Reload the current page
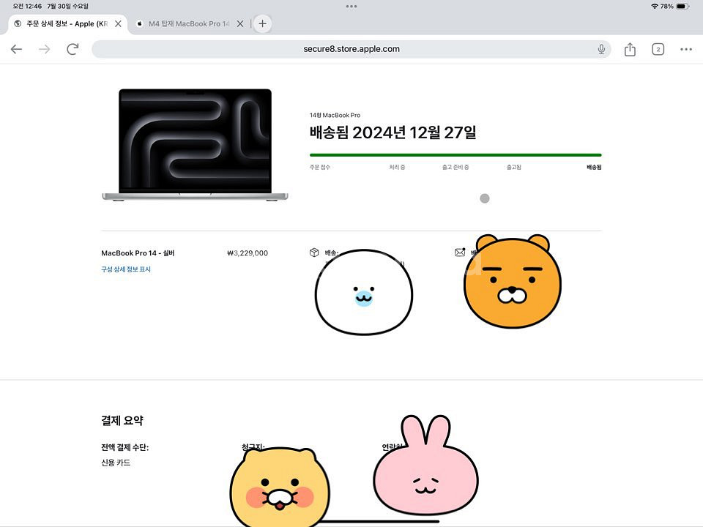Image resolution: width=703 pixels, height=527 pixels. [72, 49]
